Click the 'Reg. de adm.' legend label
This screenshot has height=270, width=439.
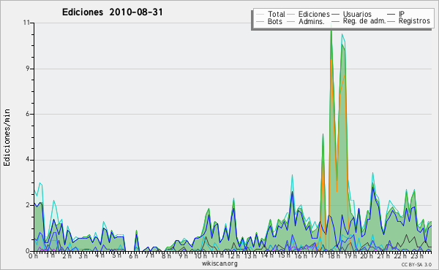[x=364, y=21]
